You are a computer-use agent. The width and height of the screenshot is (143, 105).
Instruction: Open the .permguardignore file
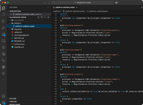point(29,35)
